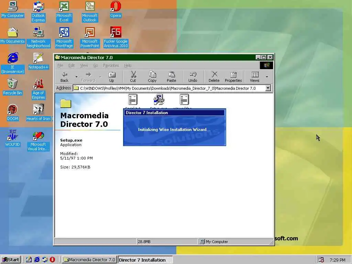Select the Serial.txt file icon

[133, 99]
